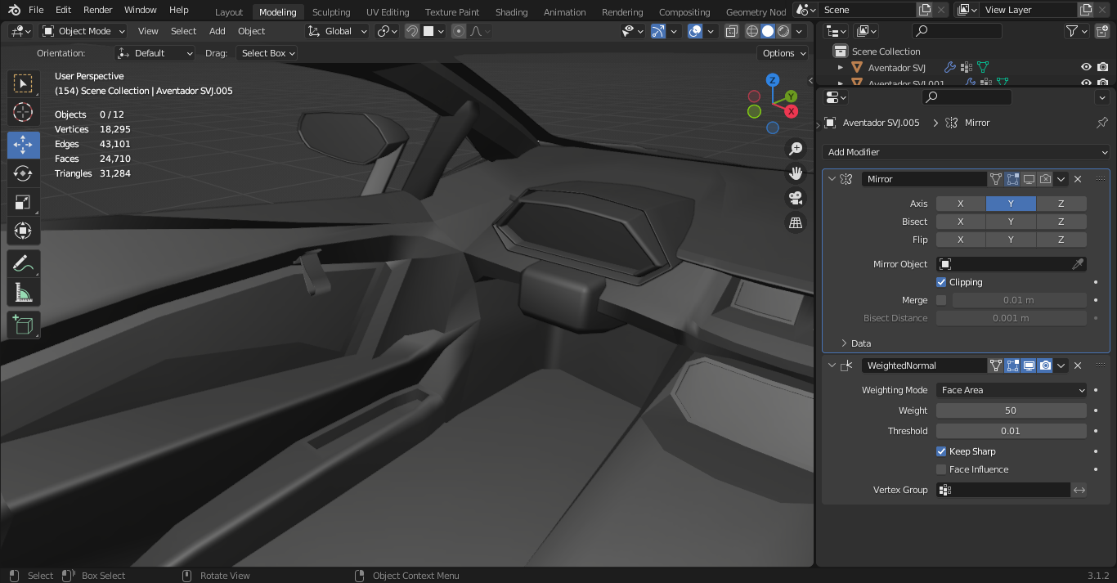
Task: Click modifiers wrench icon on Aventador SVJ row
Action: pyautogui.click(x=950, y=68)
